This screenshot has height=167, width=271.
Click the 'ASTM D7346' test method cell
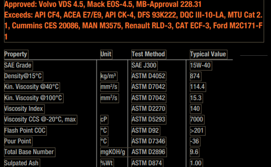coord(148,141)
